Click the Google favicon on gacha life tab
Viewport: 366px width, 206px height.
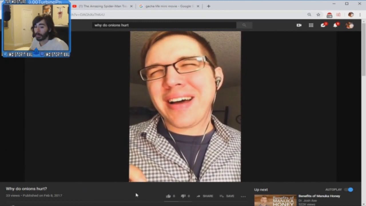pyautogui.click(x=141, y=6)
